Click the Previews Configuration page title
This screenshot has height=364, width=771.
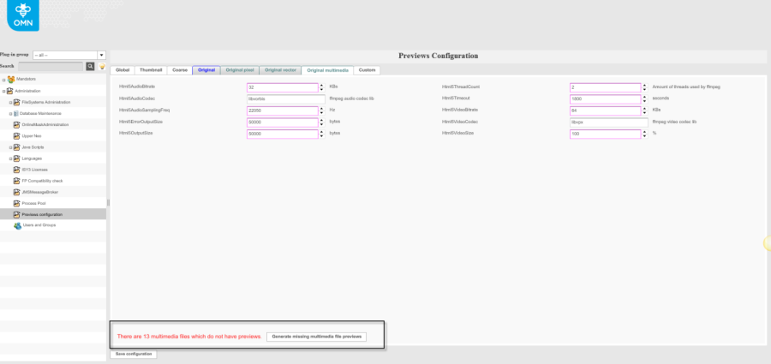point(438,56)
